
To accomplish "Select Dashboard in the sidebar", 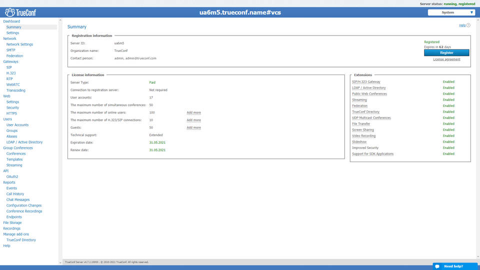I will (x=11, y=21).
